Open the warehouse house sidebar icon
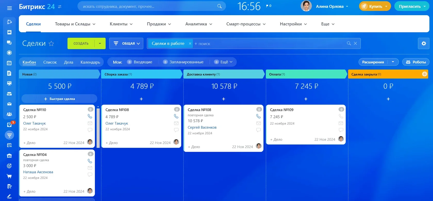The width and height of the screenshot is (433, 201). (x=9, y=156)
